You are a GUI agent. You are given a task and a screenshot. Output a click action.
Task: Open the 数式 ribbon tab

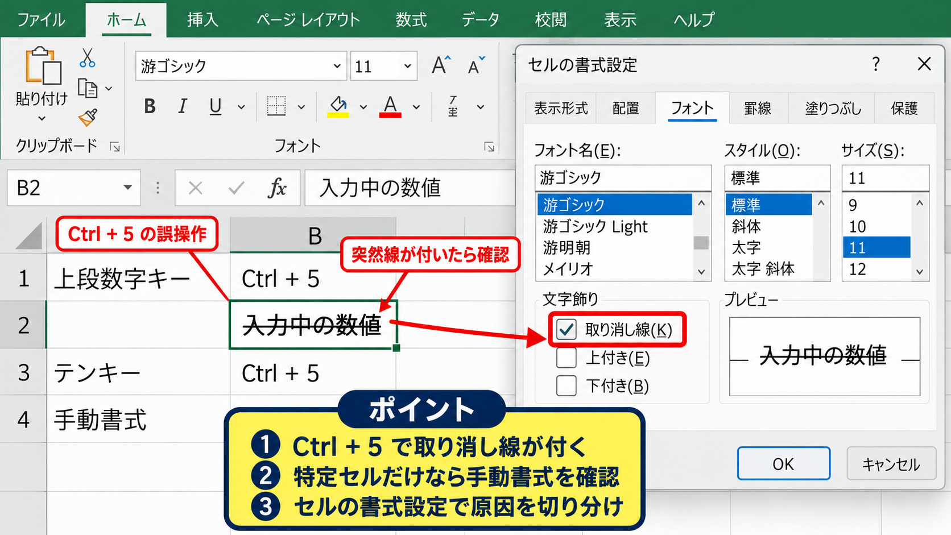(411, 20)
